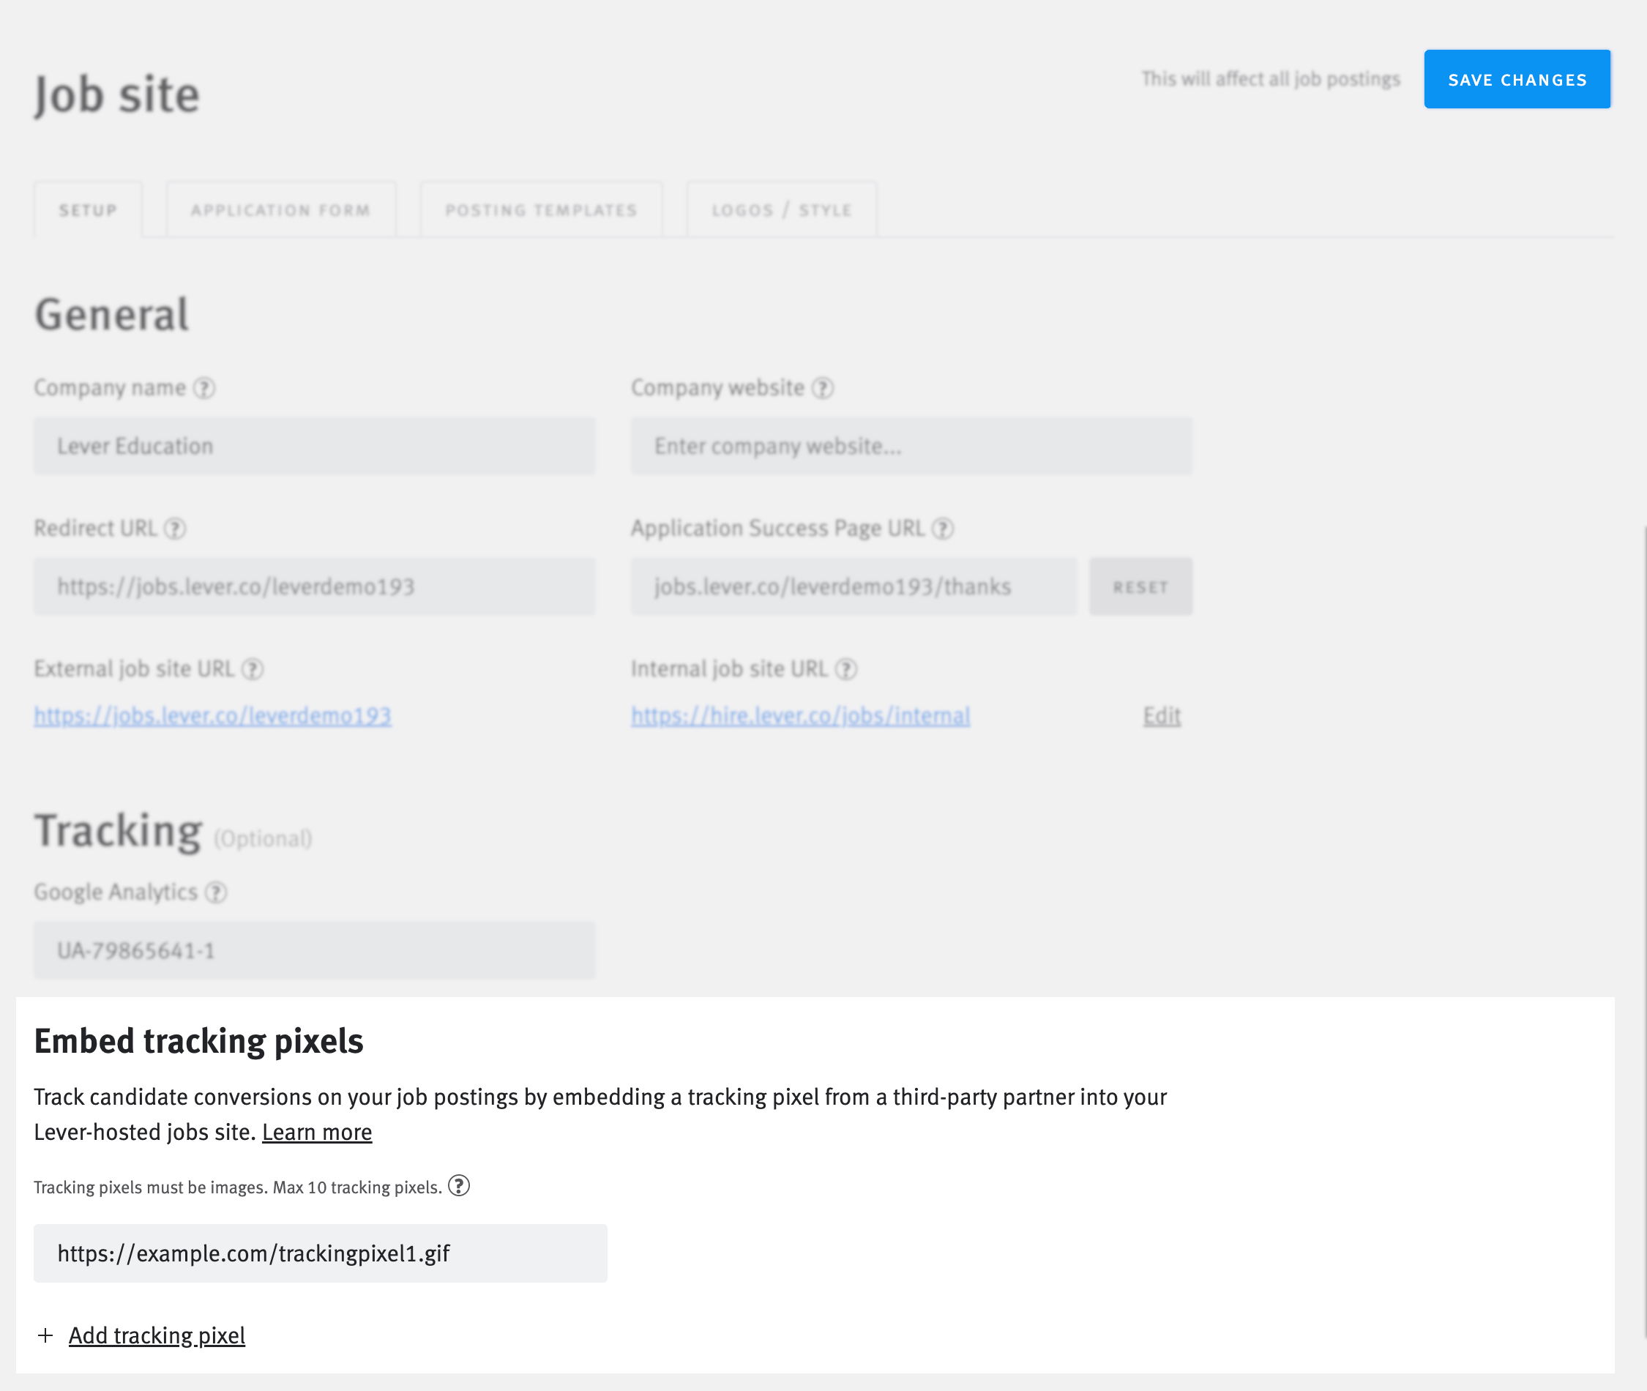The height and width of the screenshot is (1391, 1647).
Task: Click the Save Changes button
Action: coord(1517,79)
